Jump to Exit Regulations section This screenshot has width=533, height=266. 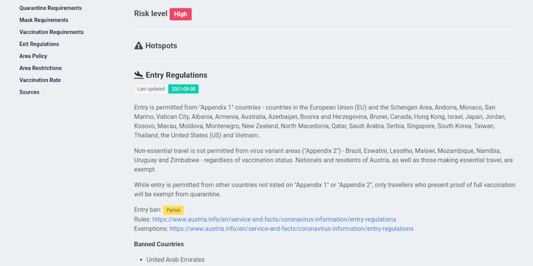(x=39, y=44)
